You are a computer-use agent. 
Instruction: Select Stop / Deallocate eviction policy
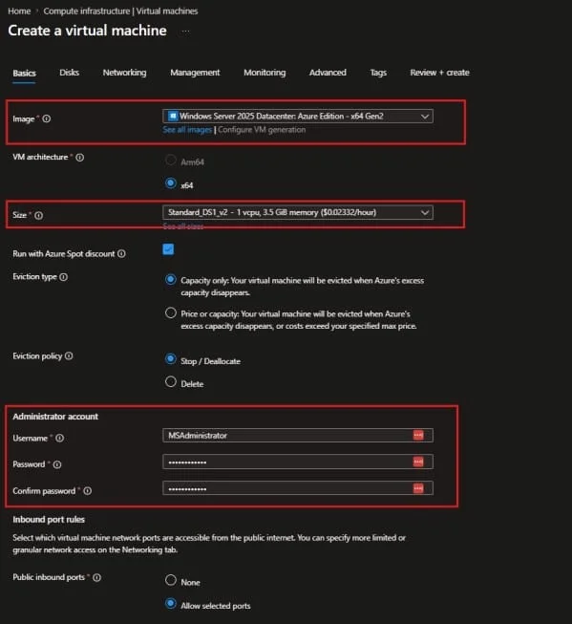[171, 359]
